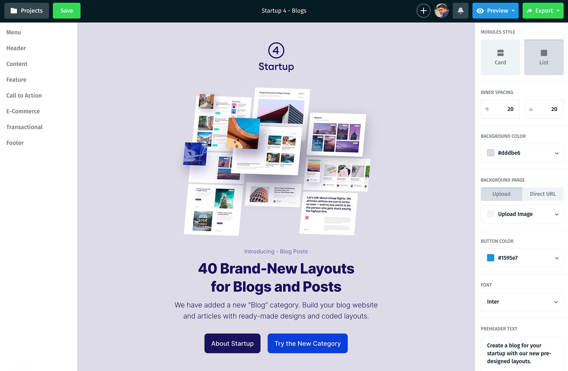The height and width of the screenshot is (371, 568).
Task: Click the inner spacing upper stepper arrow
Action: [x=487, y=109]
